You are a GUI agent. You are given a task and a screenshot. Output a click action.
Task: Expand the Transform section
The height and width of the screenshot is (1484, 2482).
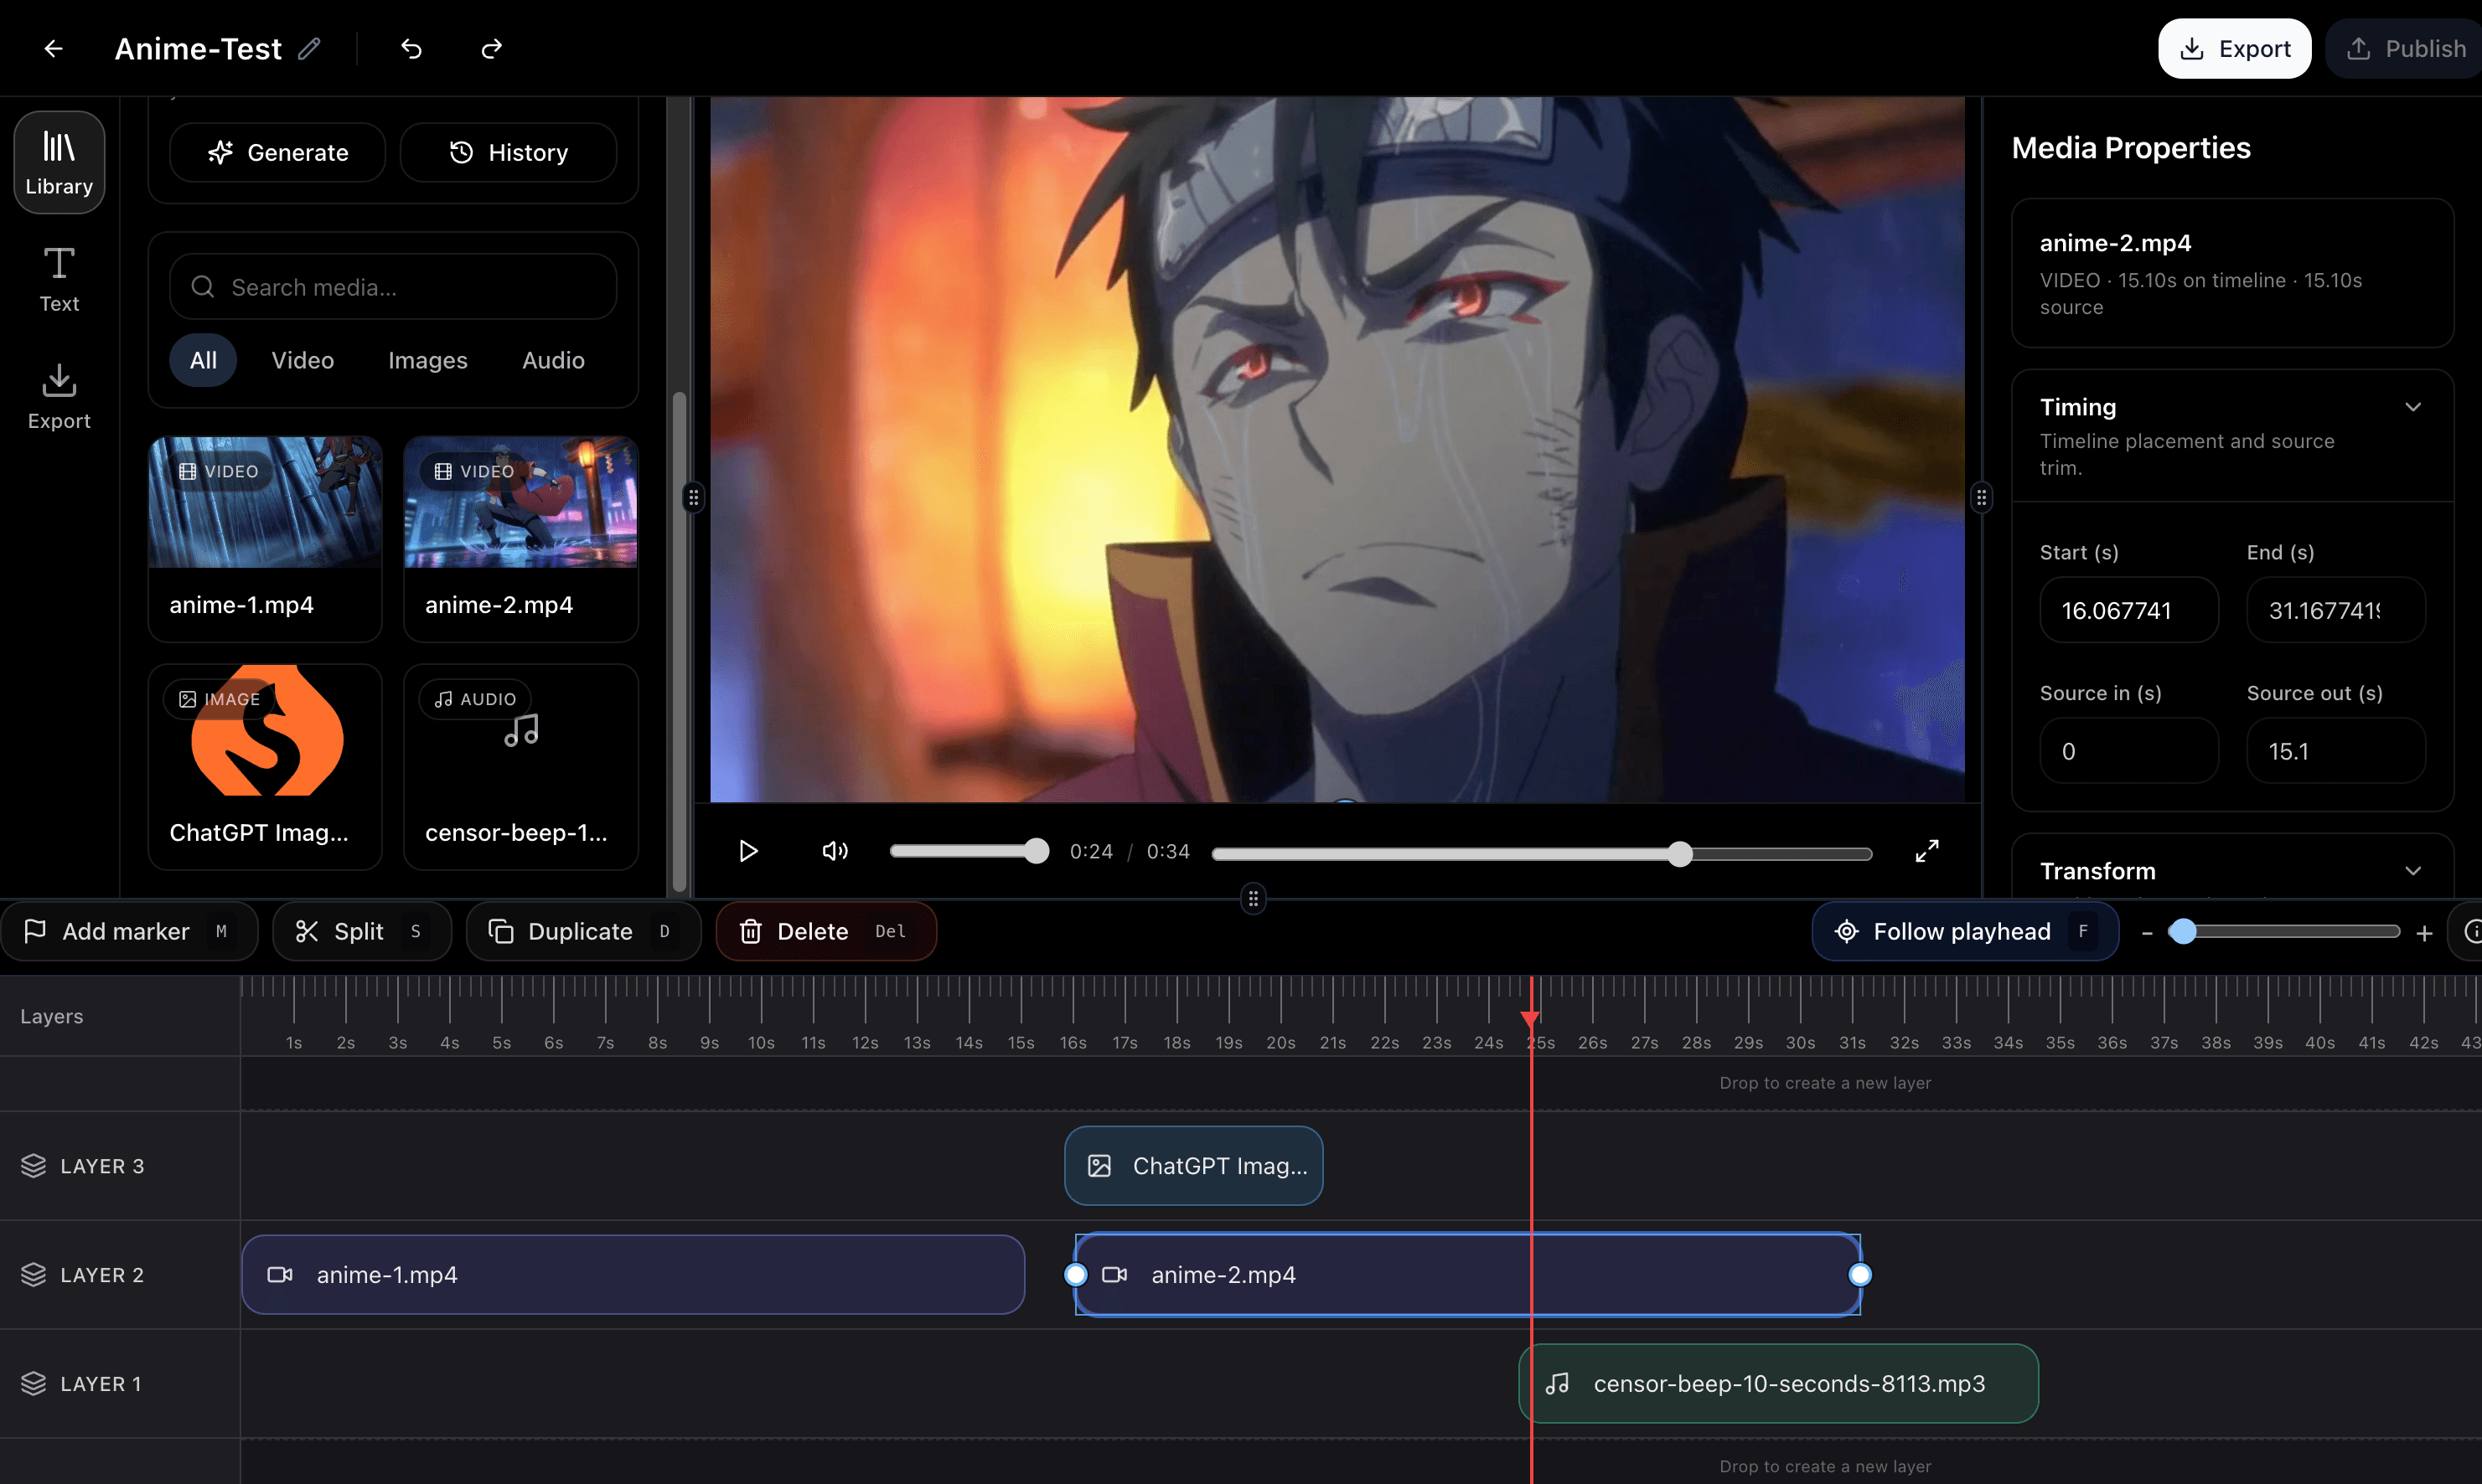click(2414, 870)
